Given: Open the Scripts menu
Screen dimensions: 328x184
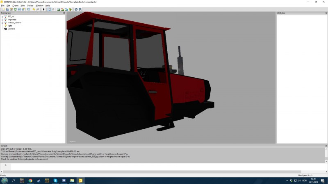Looking at the screenshot, I should (30, 6).
